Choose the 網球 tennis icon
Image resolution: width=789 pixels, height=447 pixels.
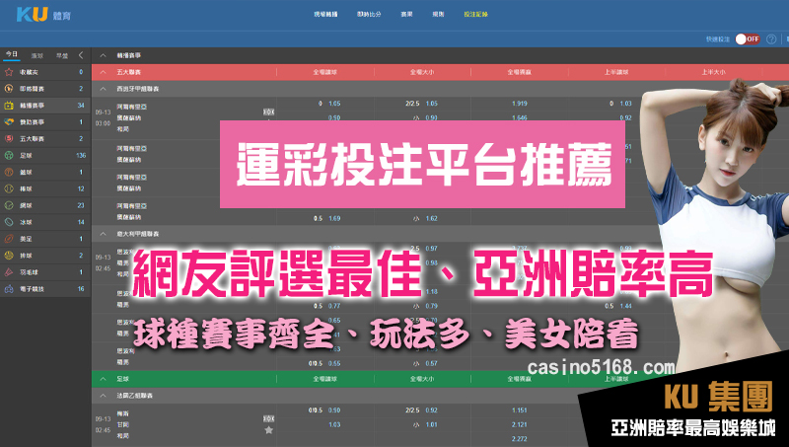[x=9, y=205]
